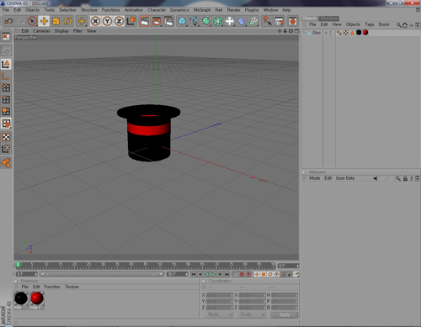
Task: Toggle rotation keyframe recording icon
Action: pyautogui.click(x=270, y=274)
